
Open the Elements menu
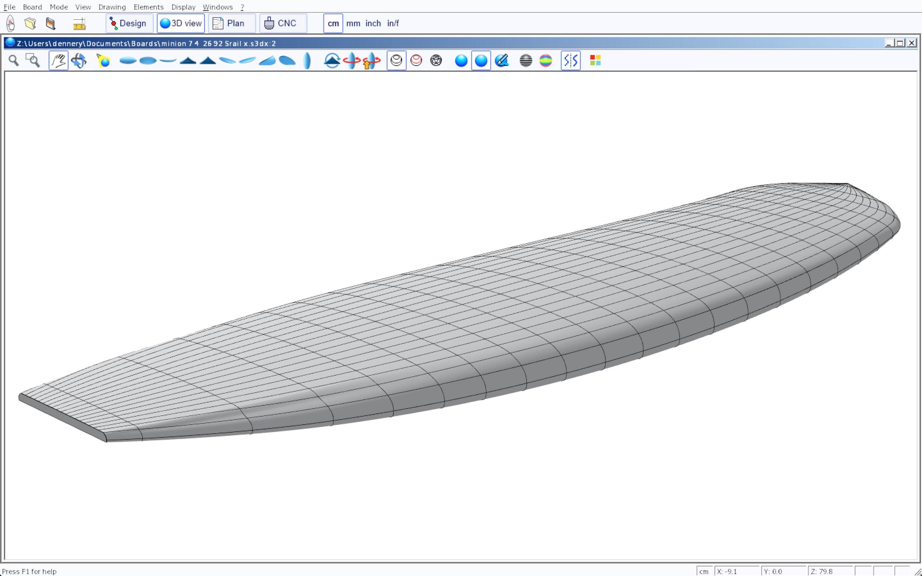point(149,7)
